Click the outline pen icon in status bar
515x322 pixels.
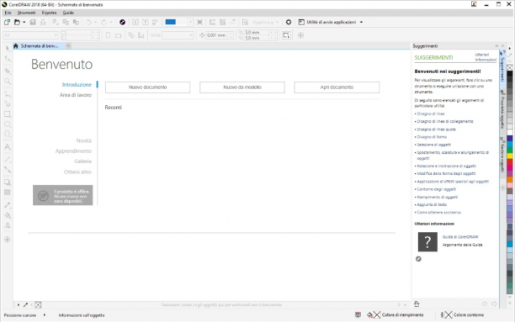(x=442, y=314)
